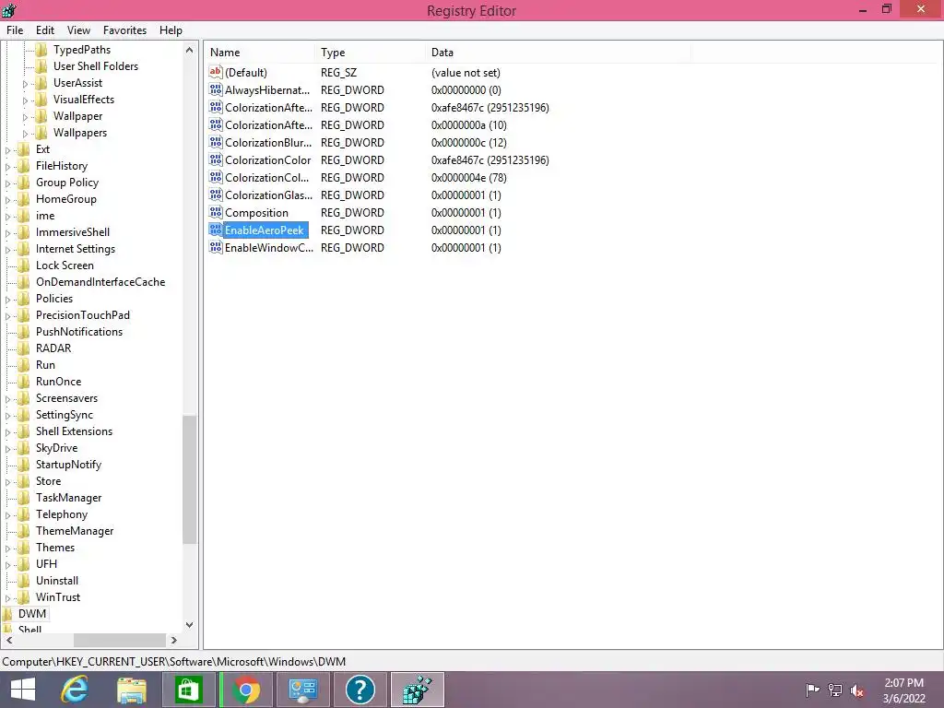Screen dimensions: 944x708
Task: Click the data value 0x0000000a (10)
Action: click(x=468, y=125)
